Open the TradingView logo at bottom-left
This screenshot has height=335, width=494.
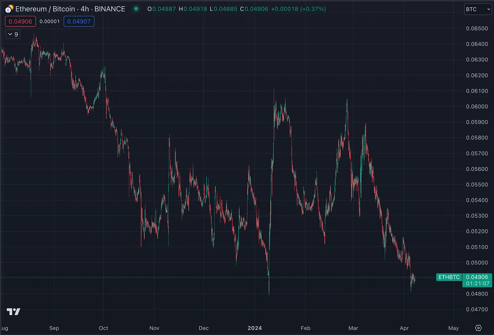click(x=14, y=312)
